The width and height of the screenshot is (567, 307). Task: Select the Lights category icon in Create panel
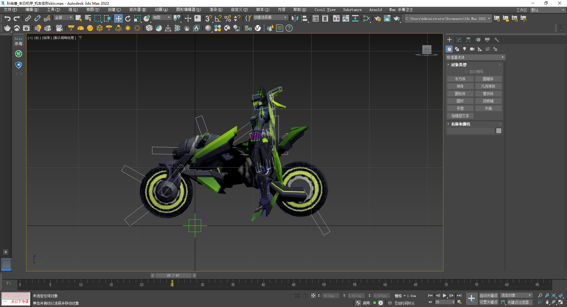pos(465,49)
